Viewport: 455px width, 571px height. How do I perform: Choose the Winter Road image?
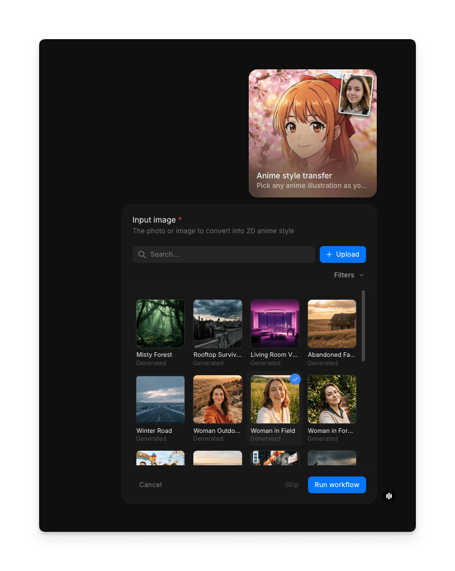point(160,399)
